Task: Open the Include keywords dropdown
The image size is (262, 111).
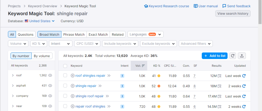Action: [120, 44]
